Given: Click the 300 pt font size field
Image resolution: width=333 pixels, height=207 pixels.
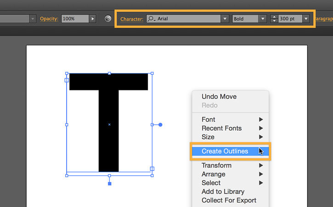Looking at the screenshot, I should (290, 19).
